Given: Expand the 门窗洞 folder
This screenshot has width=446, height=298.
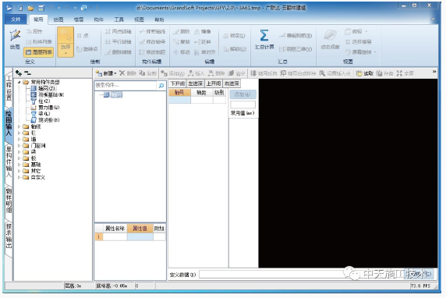Looking at the screenshot, I should tap(19, 146).
